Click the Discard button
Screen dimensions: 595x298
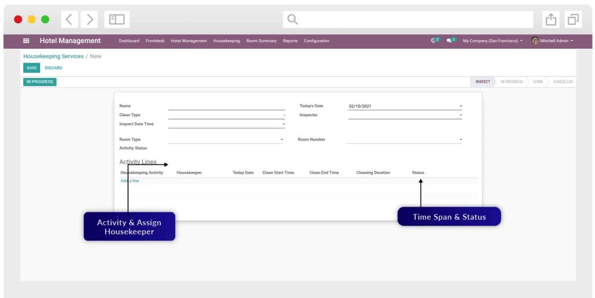click(x=53, y=68)
